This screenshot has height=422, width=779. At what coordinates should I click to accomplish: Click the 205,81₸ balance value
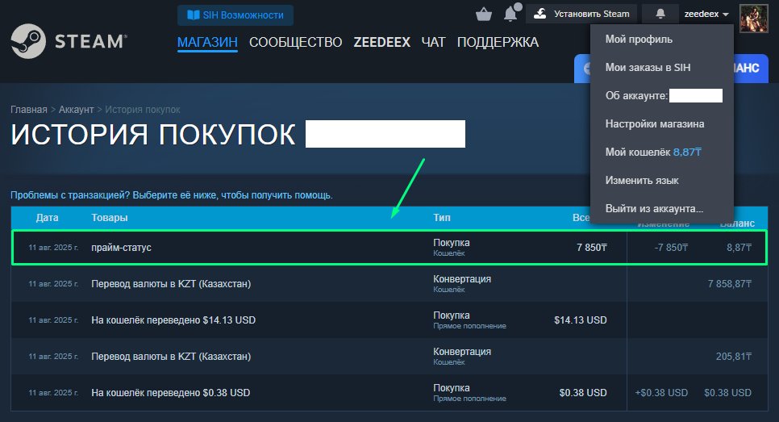click(x=733, y=357)
